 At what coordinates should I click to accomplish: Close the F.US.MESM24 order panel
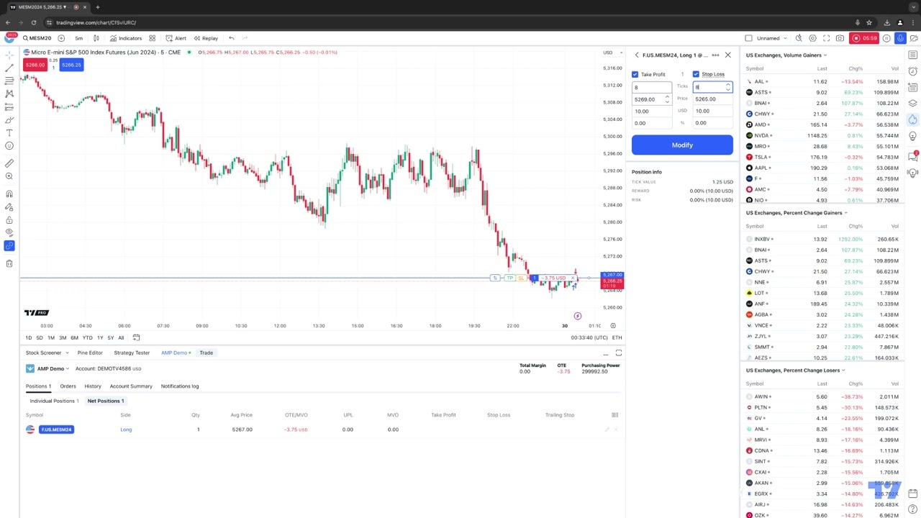pyautogui.click(x=727, y=55)
